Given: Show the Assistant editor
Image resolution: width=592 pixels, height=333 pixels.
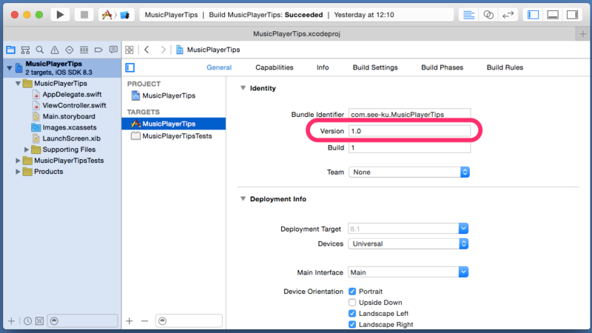Looking at the screenshot, I should click(488, 15).
